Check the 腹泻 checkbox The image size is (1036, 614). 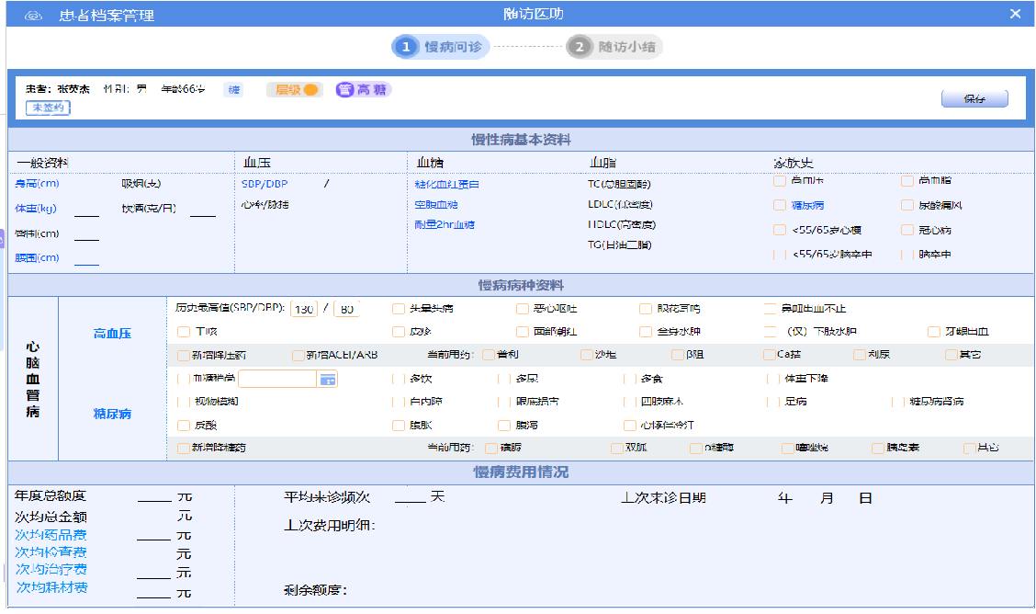pos(504,426)
